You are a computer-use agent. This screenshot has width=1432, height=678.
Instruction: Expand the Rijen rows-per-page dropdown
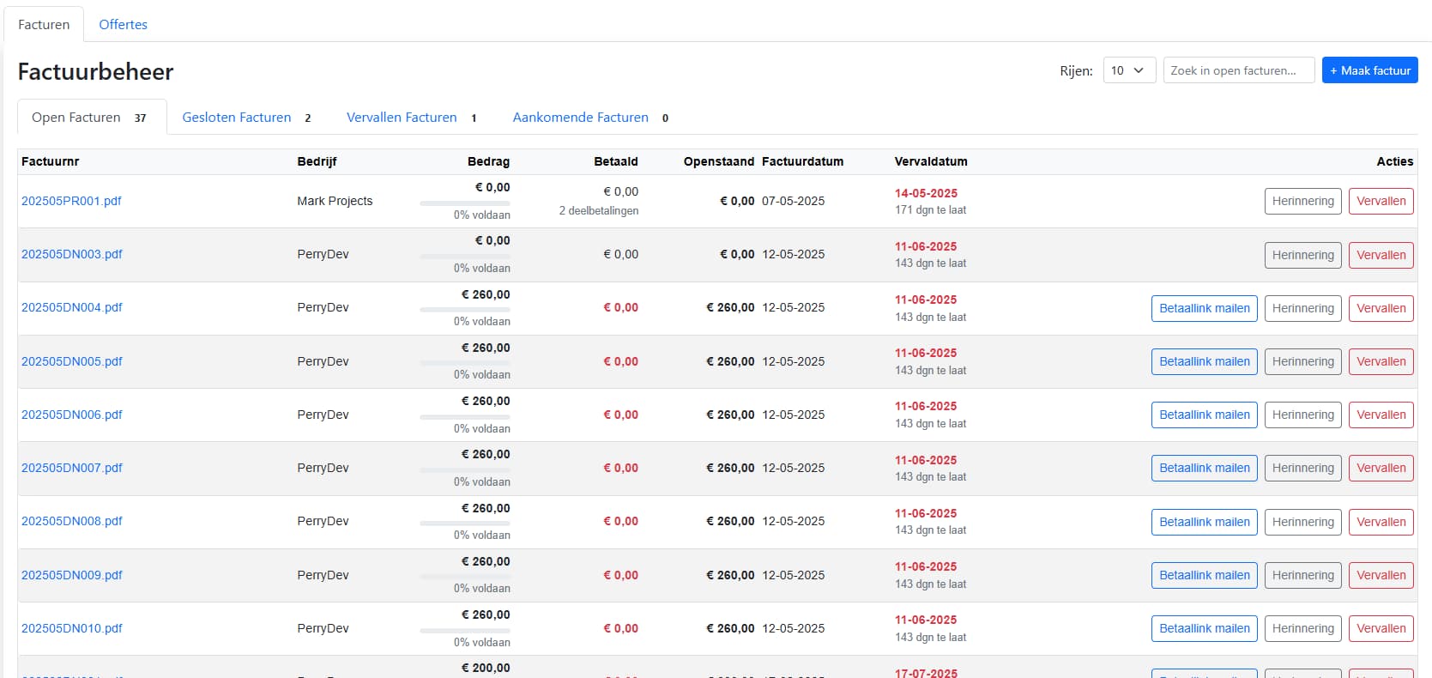[1128, 70]
